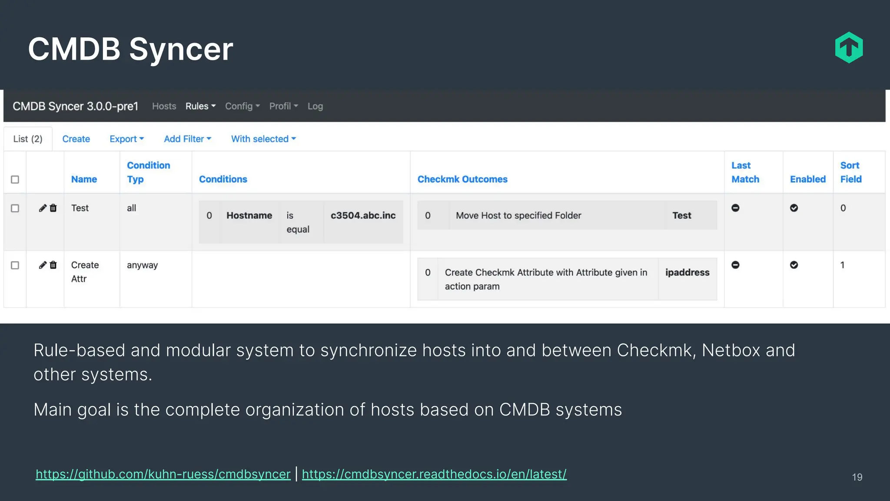Sort by Sort Field column header
890x501 pixels.
pyautogui.click(x=850, y=172)
